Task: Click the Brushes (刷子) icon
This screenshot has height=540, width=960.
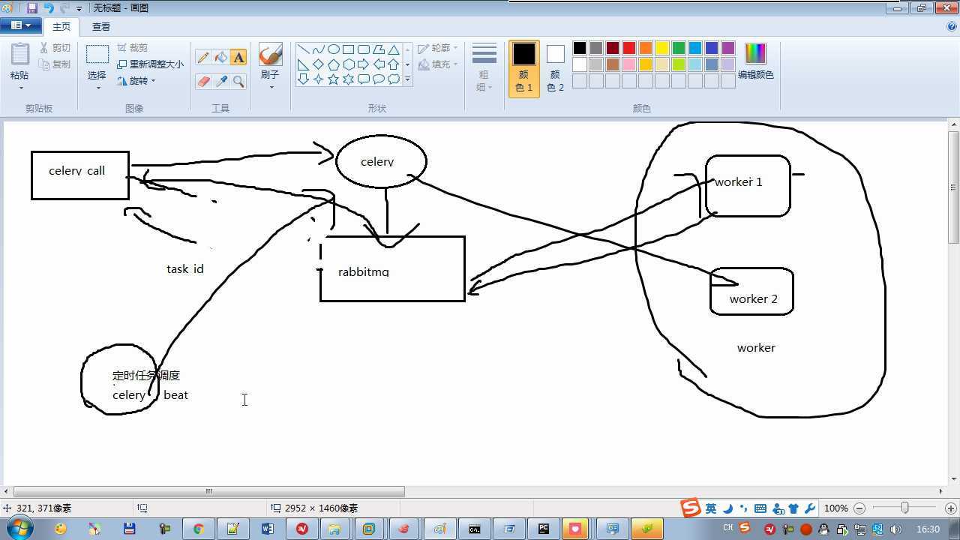Action: [270, 55]
